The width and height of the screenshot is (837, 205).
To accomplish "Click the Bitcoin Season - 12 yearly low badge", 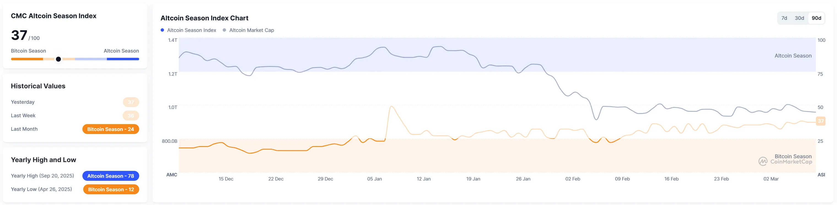I will pos(111,189).
